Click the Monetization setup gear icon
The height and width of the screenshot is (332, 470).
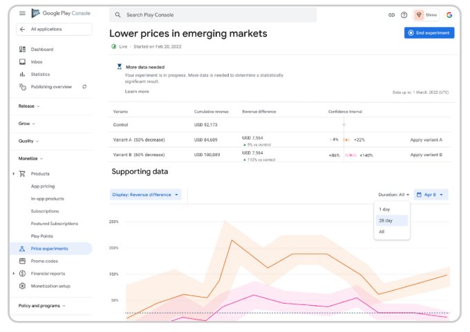22,286
